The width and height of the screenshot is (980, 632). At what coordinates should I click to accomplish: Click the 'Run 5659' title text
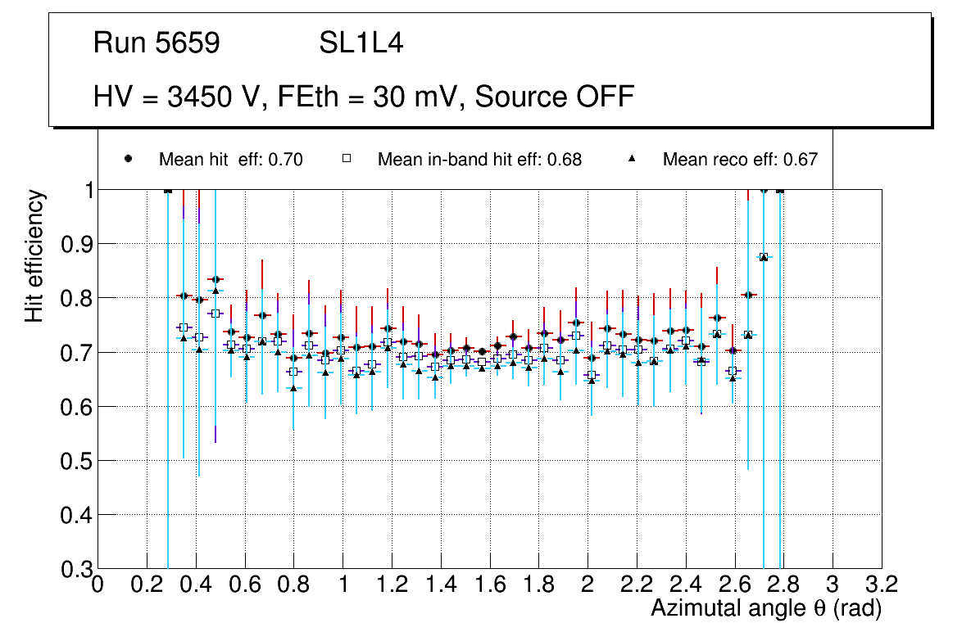[157, 43]
